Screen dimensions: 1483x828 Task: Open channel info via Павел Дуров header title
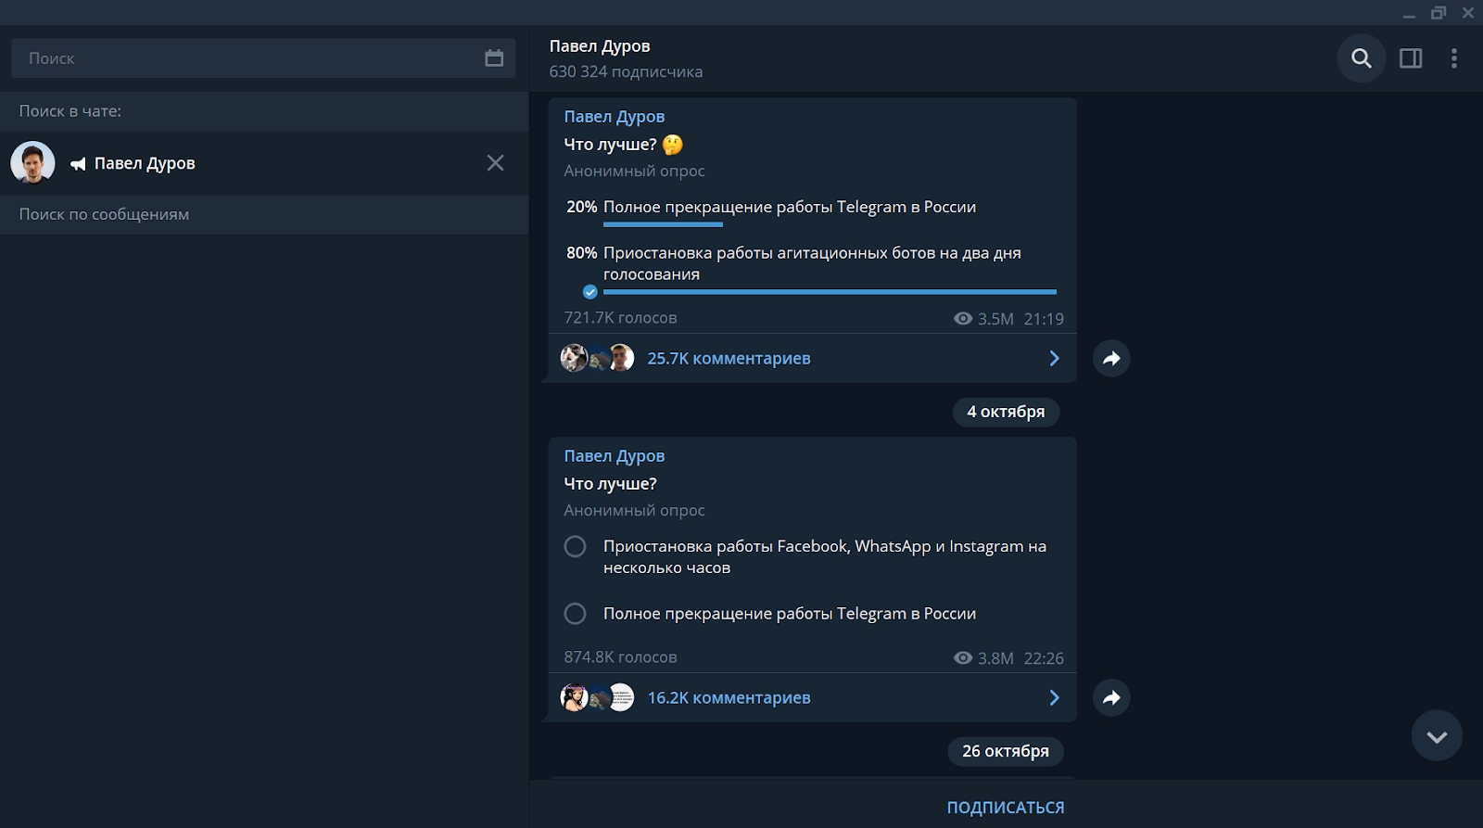click(600, 46)
